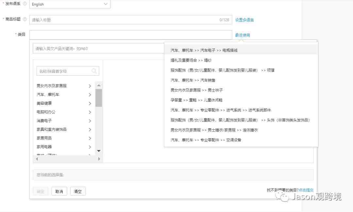The width and height of the screenshot is (353, 212).
Task: Expand the 家居用品 category
Action: point(90,138)
